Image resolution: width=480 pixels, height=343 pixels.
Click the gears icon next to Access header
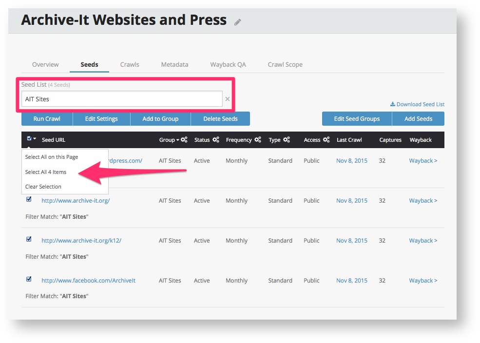click(x=326, y=140)
